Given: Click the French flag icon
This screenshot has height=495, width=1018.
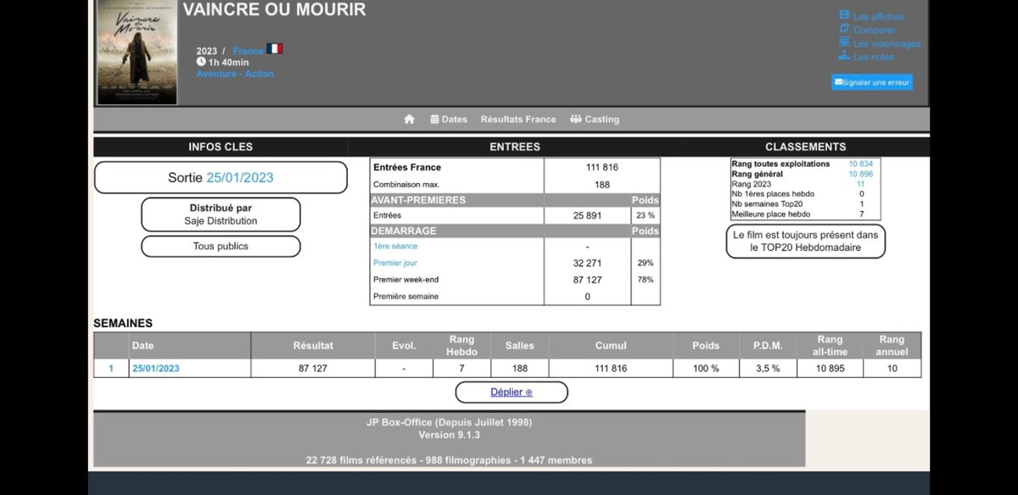Looking at the screenshot, I should click(275, 49).
